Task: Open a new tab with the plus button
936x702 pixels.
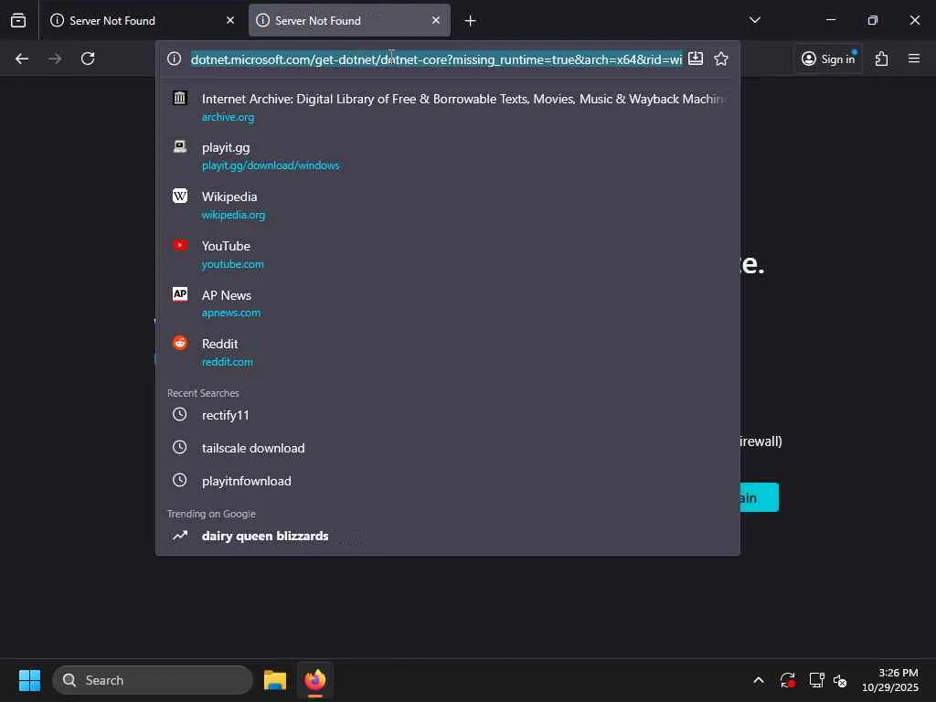Action: pos(470,21)
